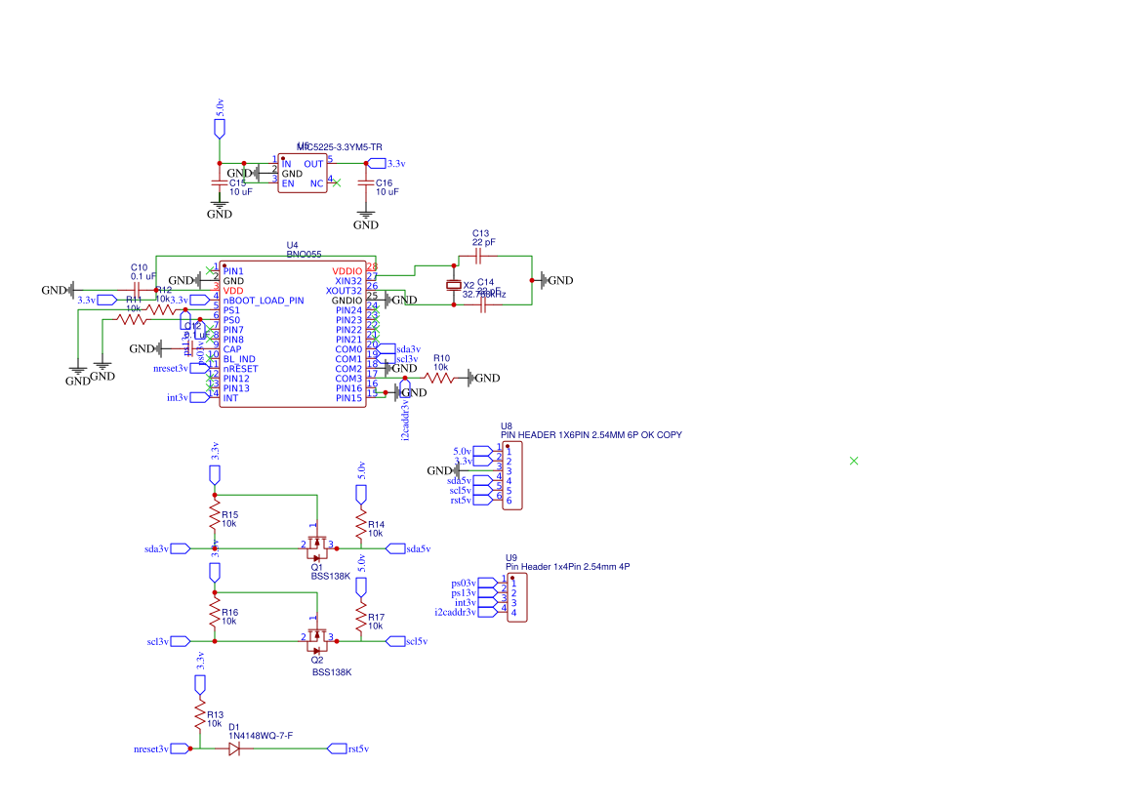The height and width of the screenshot is (808, 1141).
Task: Click the R10 resistor symbol
Action: coord(439,378)
